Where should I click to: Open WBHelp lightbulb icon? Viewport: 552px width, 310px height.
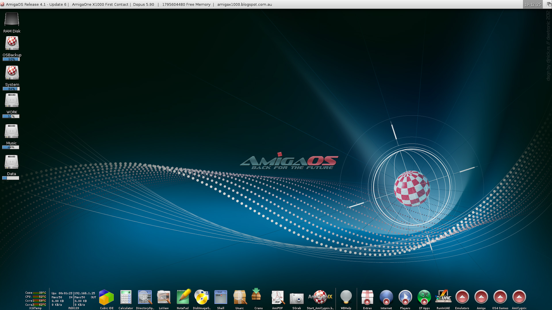point(346,297)
